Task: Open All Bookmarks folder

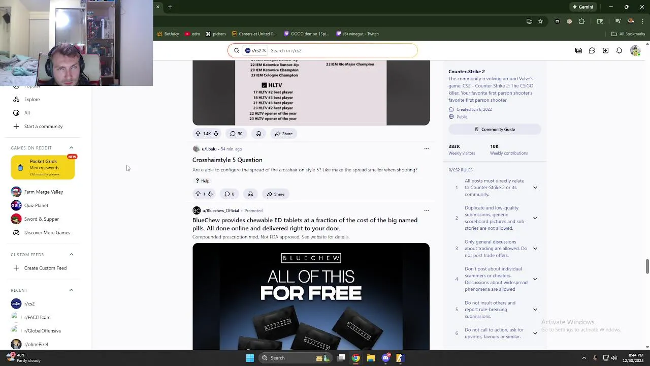Action: (x=628, y=34)
